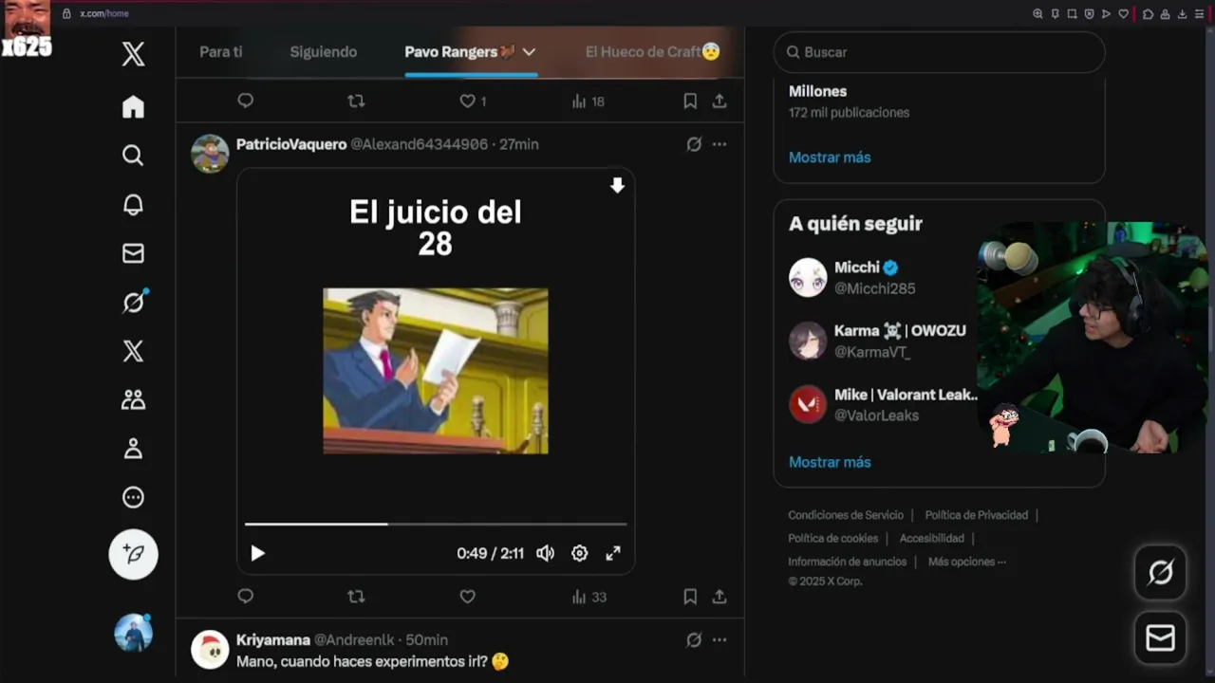This screenshot has height=683, width=1215.
Task: Open Grok icon in left sidebar
Action: click(x=134, y=302)
